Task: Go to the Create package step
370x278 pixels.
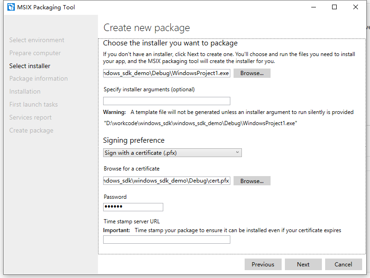Action: [31, 131]
